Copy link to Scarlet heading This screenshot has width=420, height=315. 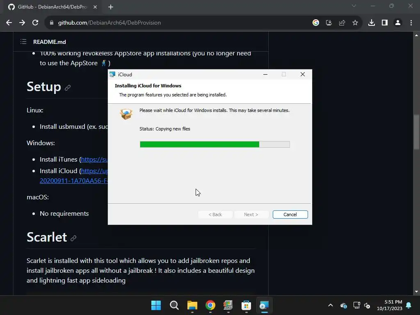pos(73,238)
